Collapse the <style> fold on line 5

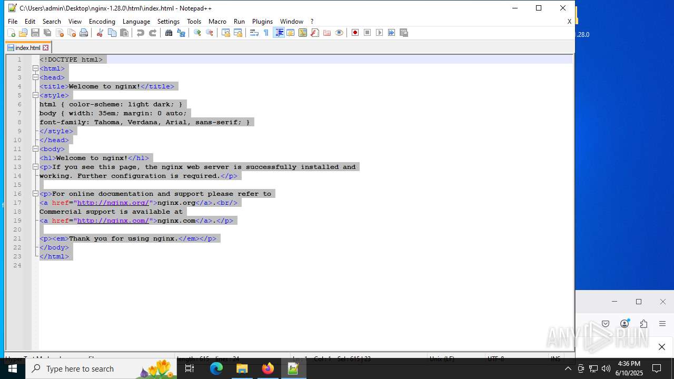coord(35,95)
